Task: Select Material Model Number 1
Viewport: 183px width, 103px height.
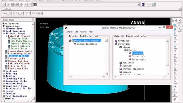Action: click(x=87, y=41)
